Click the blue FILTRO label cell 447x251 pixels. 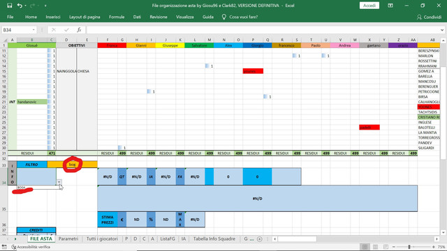point(32,165)
